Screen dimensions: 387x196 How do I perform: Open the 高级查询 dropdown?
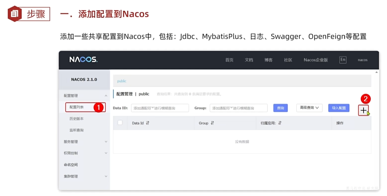(309, 108)
